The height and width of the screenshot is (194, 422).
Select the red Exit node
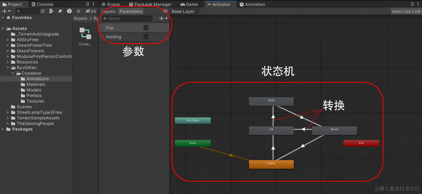click(361, 143)
